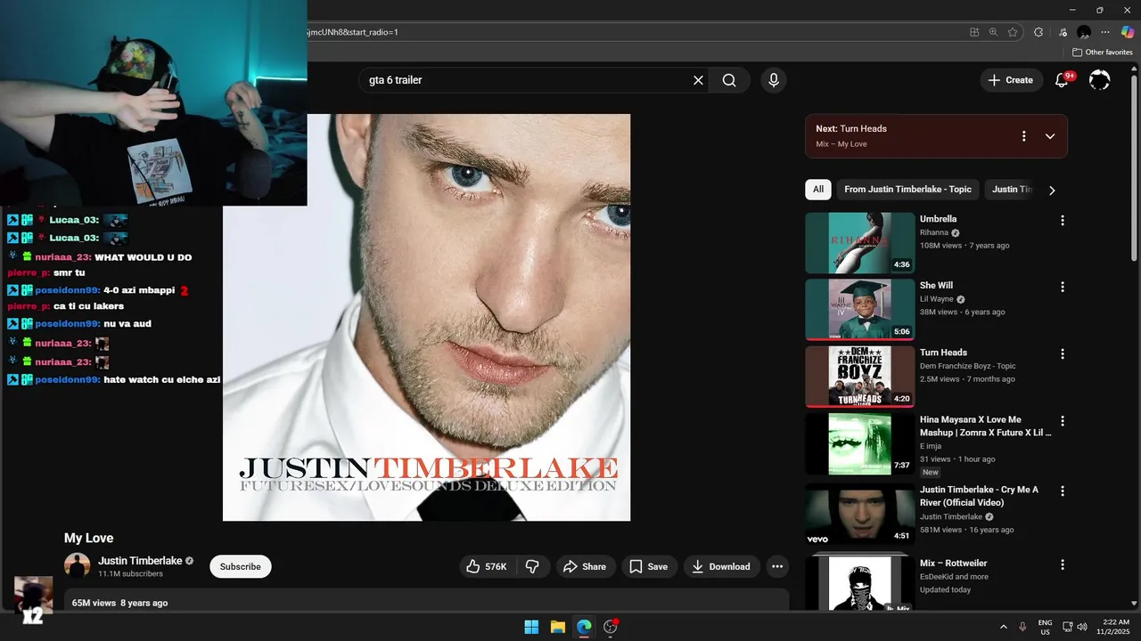Select From Justin Timberlake - Topic chip
The image size is (1141, 641).
[907, 190]
